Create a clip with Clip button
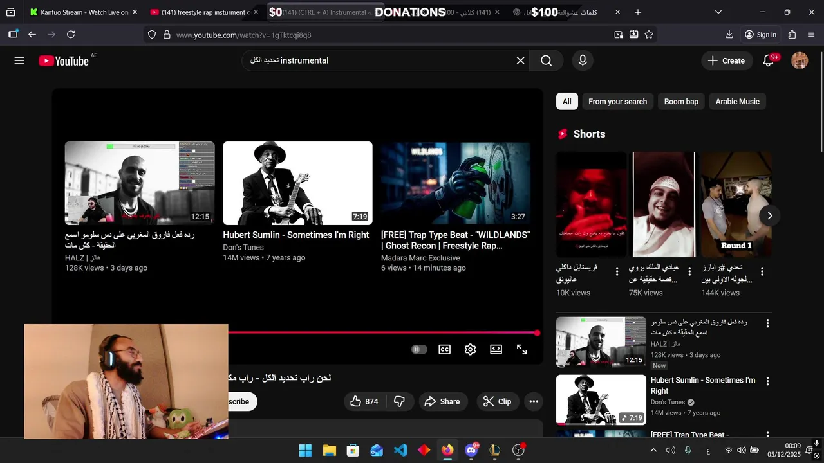The width and height of the screenshot is (824, 463). click(498, 401)
